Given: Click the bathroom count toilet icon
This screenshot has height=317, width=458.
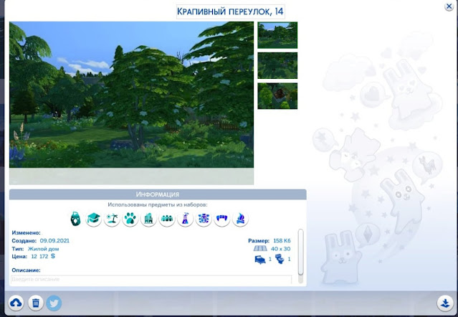Looking at the screenshot, I should 280,259.
